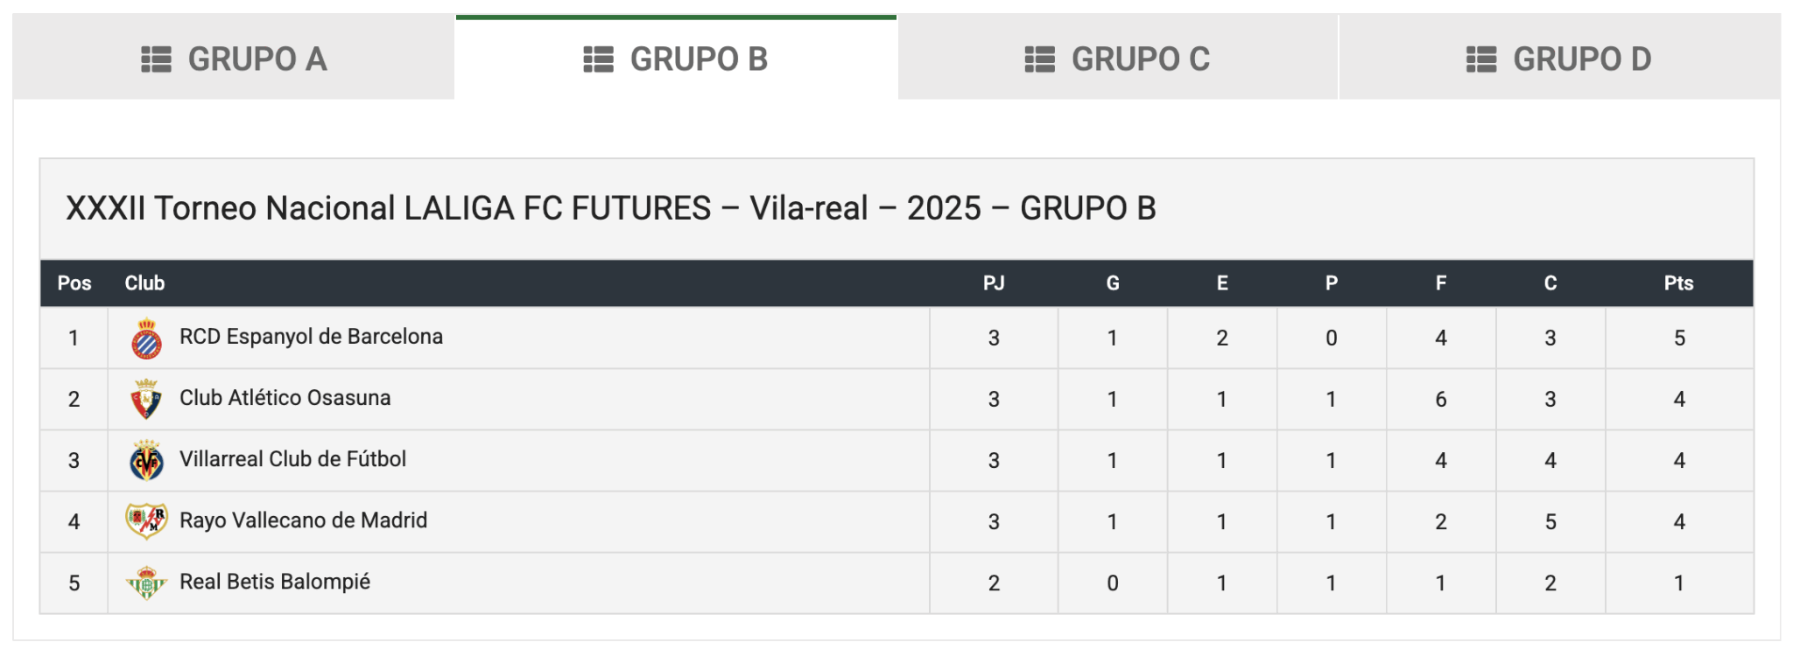Open Club Atlético Osasuna team link
Viewport: 1793px width, 656px height.
point(285,398)
